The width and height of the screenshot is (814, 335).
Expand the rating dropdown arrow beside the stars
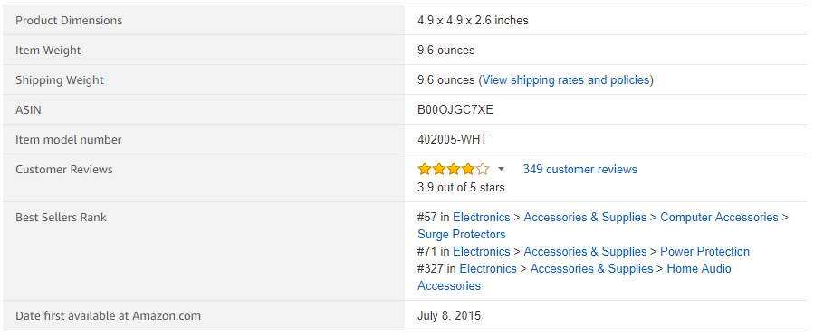tap(501, 170)
